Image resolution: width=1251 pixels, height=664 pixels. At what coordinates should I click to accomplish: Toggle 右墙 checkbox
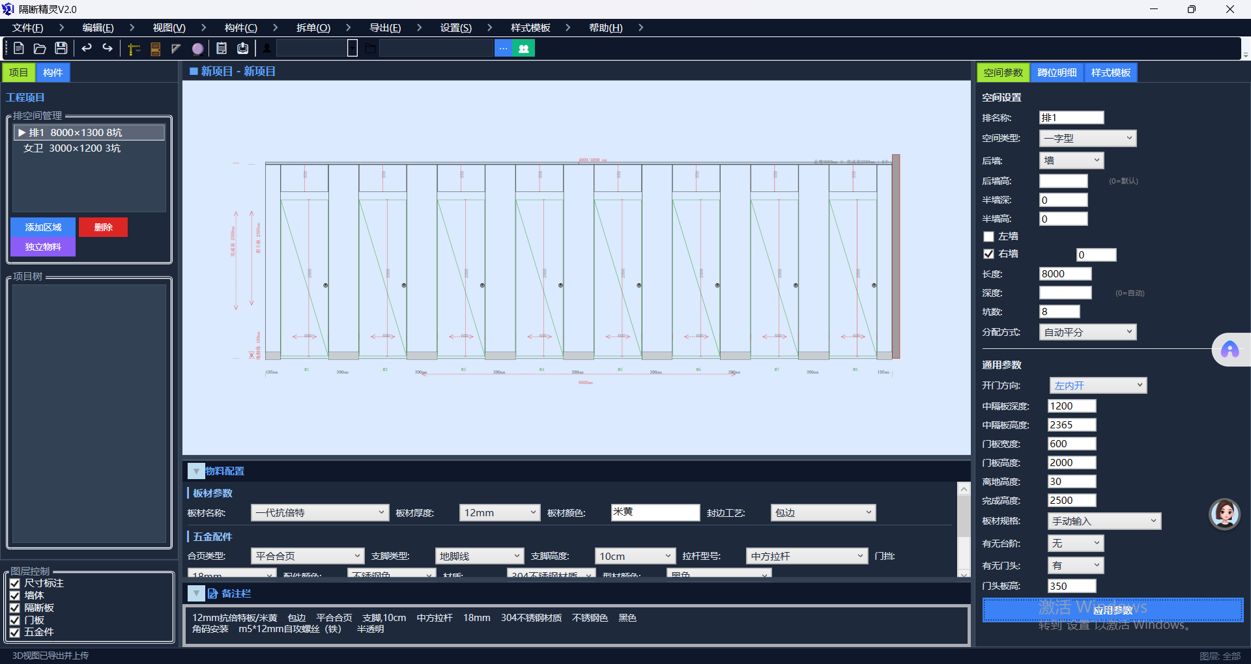click(988, 254)
